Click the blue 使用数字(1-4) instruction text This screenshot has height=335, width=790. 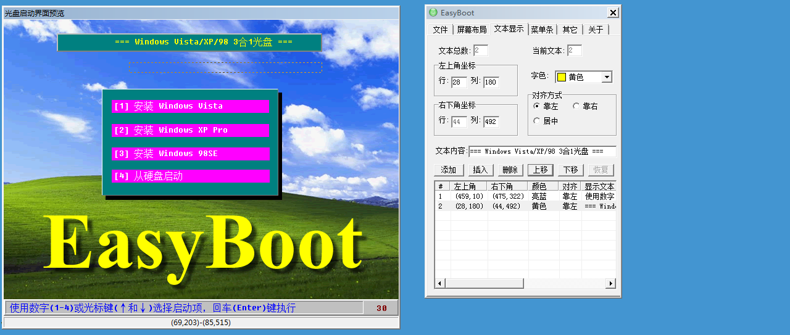click(x=152, y=308)
